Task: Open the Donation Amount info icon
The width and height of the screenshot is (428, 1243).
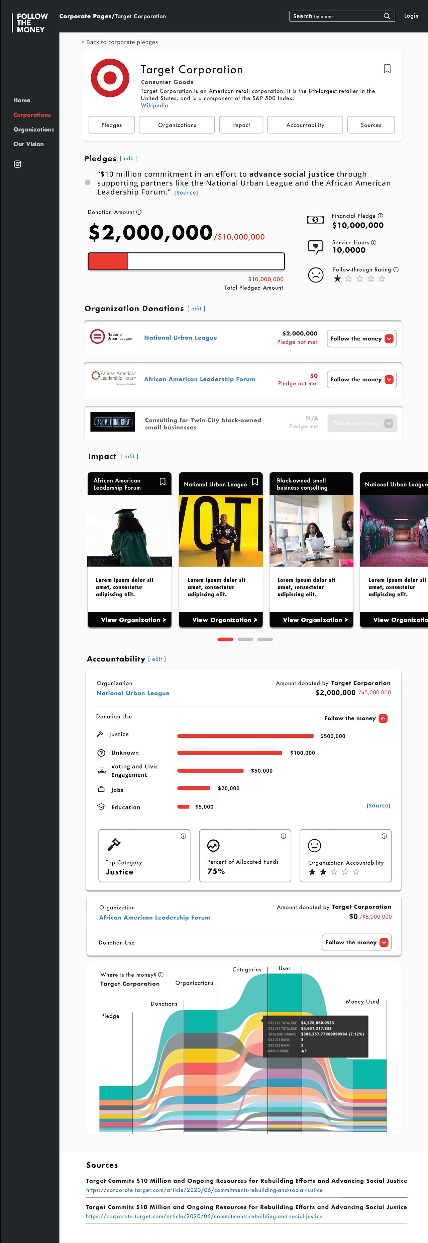Action: 139,212
